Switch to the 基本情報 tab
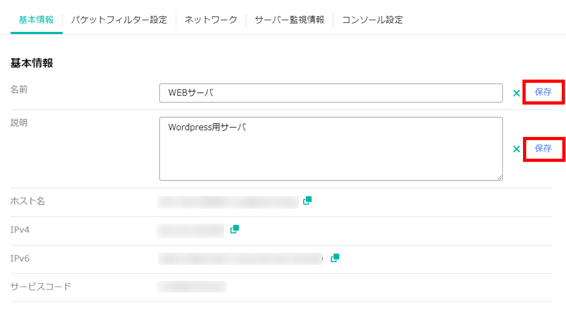566x311 pixels. (x=36, y=20)
